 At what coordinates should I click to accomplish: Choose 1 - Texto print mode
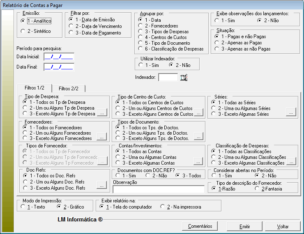pyautogui.click(x=23, y=207)
